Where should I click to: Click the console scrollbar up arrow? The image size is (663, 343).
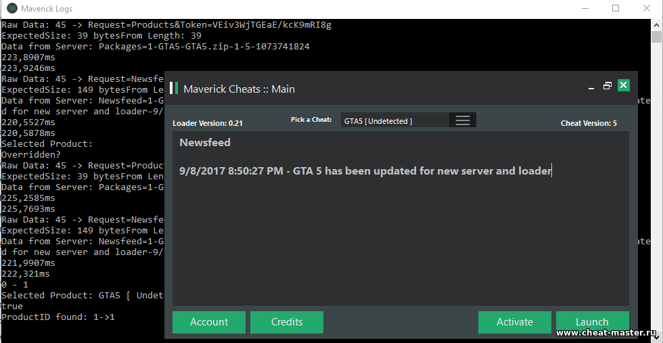pyautogui.click(x=656, y=24)
